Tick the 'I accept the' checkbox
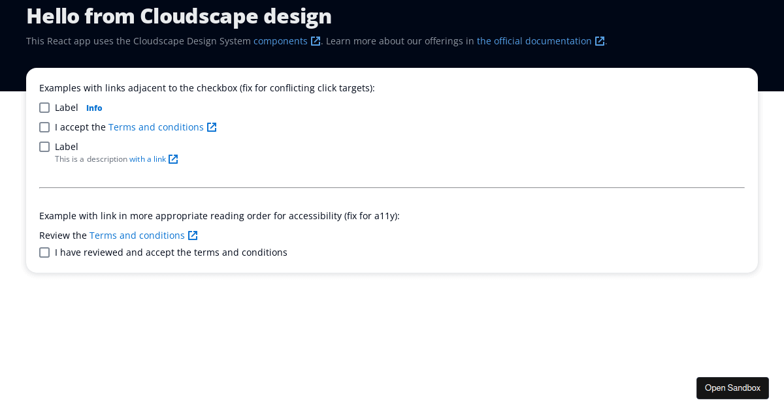Screen dimensions: 784x411 coord(44,127)
